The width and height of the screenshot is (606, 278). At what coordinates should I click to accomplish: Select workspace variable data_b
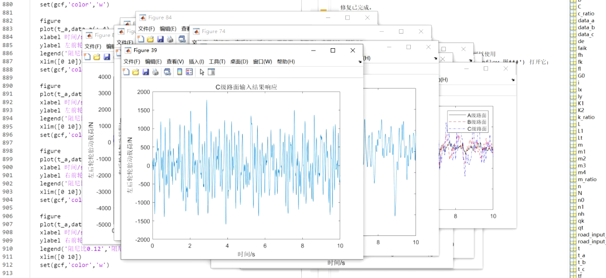(583, 27)
